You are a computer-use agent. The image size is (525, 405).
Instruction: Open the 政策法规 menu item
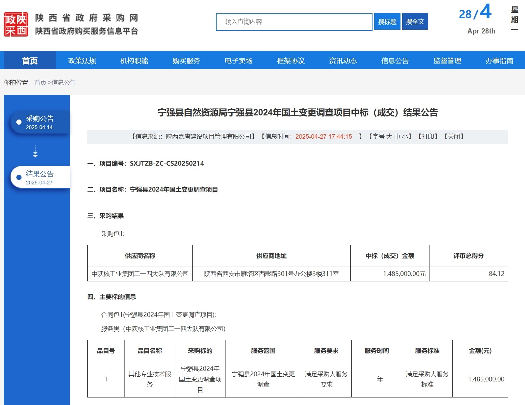82,61
